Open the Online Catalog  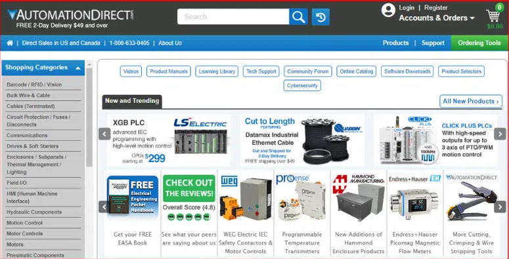(356, 71)
